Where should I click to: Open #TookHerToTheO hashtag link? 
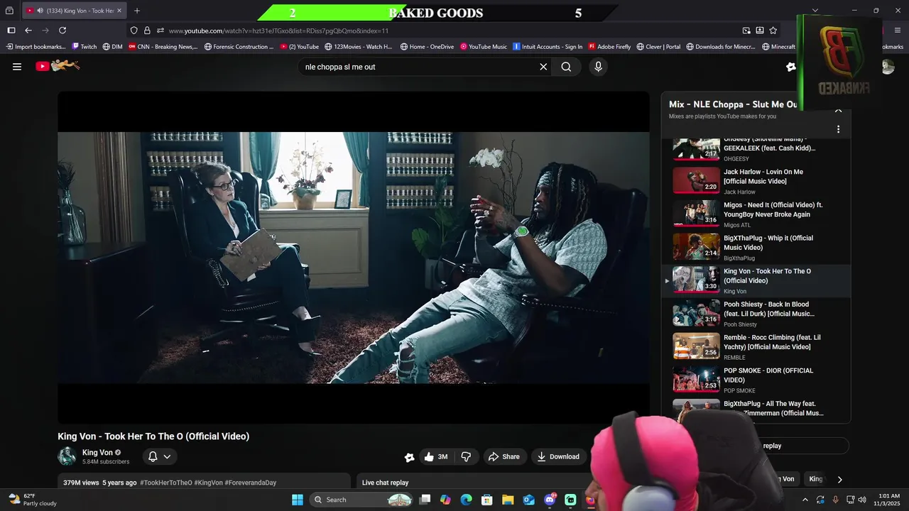165,483
